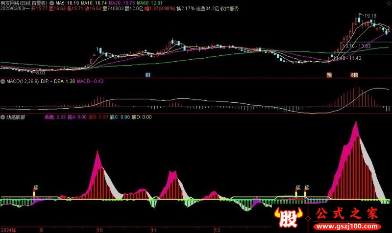The image size is (392, 233).
Task: Click the closing price 收16.62
Action: pyautogui.click(x=93, y=9)
